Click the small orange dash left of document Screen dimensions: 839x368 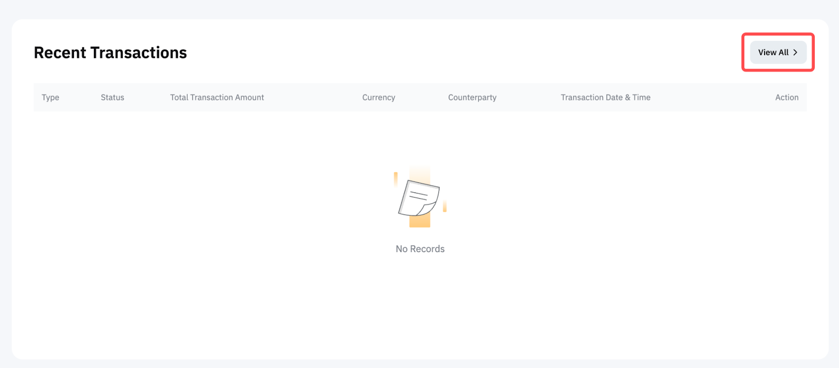tap(396, 179)
